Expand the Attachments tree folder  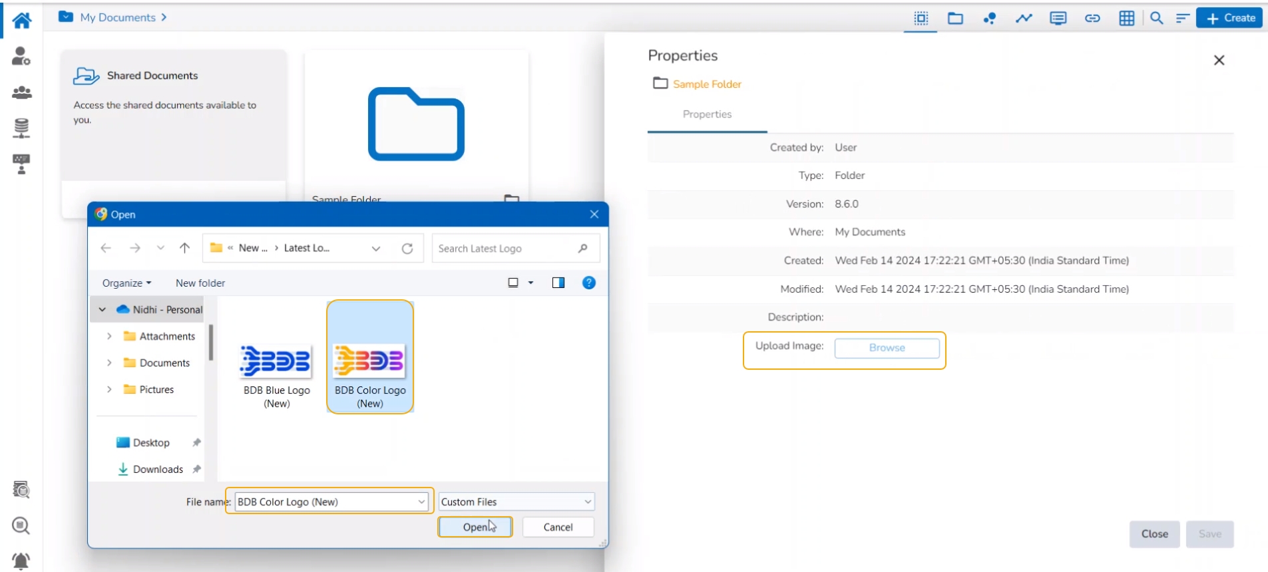pyautogui.click(x=109, y=337)
